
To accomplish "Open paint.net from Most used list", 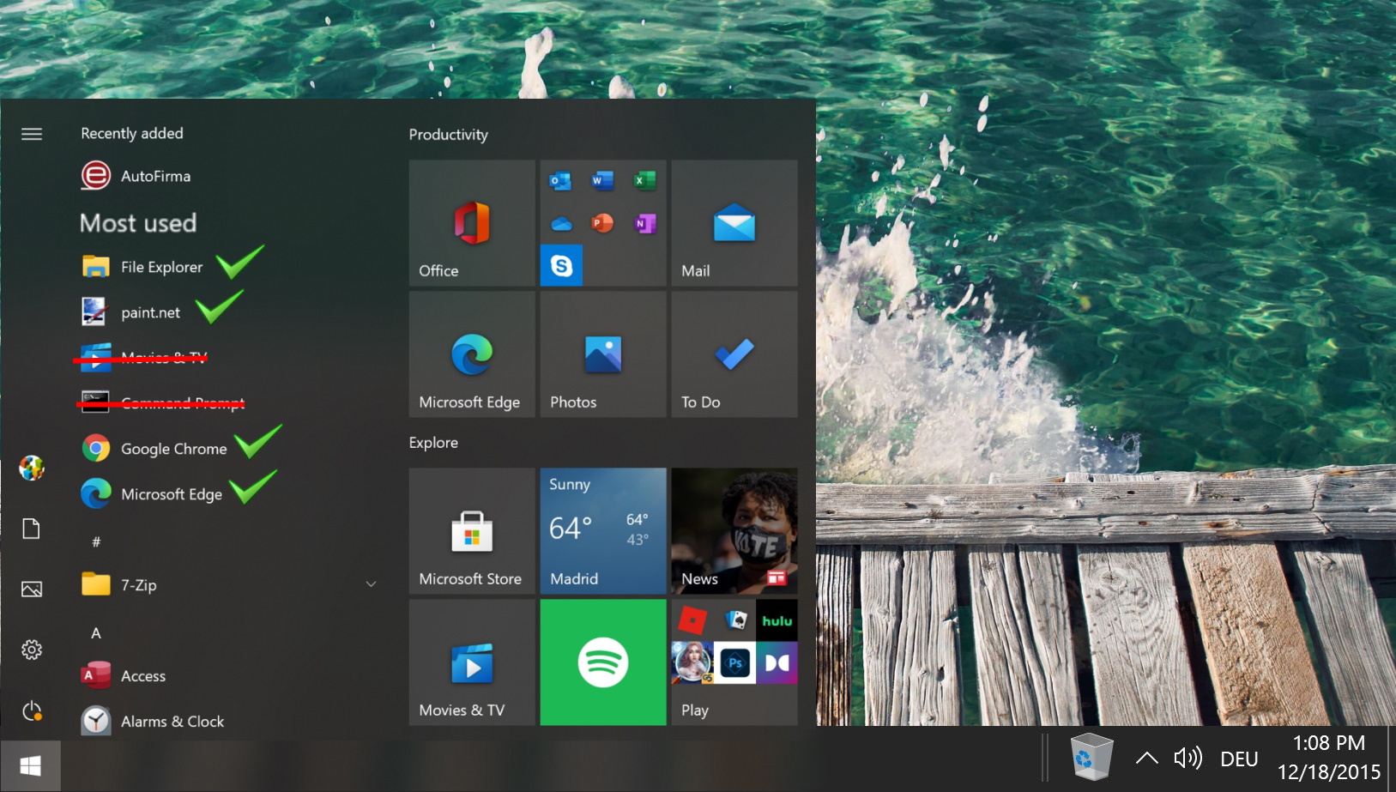I will pos(133,312).
